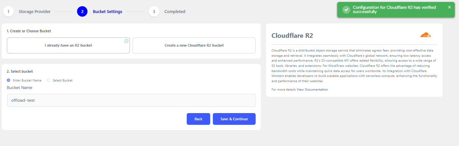This screenshot has width=459, height=146.
Task: Focus the Bucket Name input field
Action: coord(131,100)
